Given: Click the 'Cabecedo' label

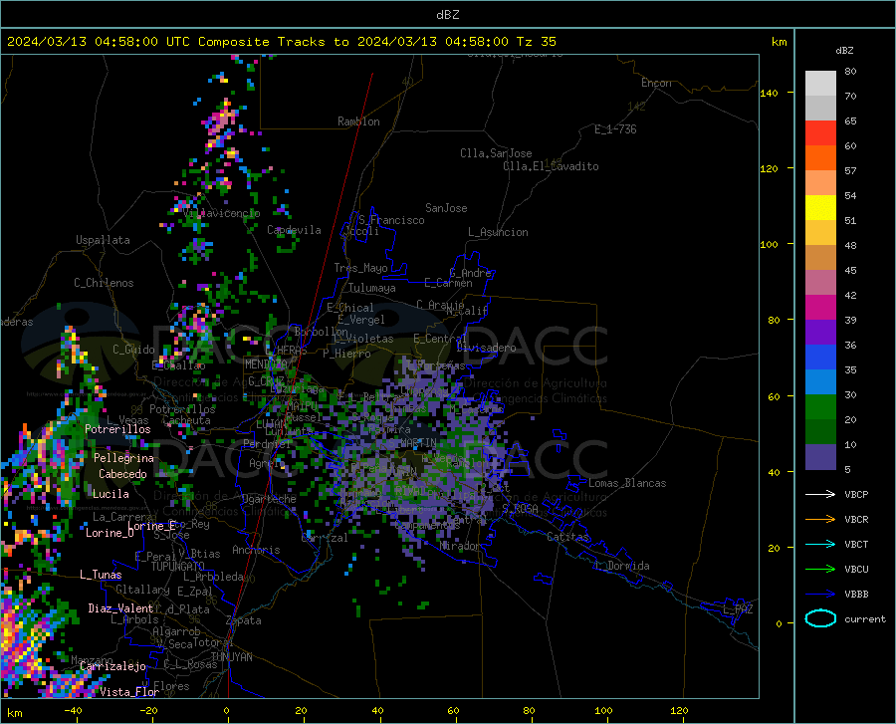Looking at the screenshot, I should pos(122,474).
